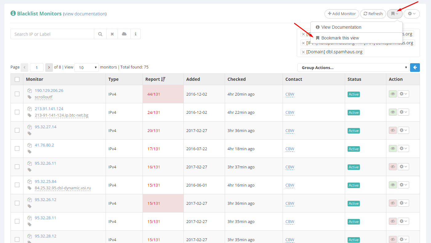The width and height of the screenshot is (431, 243).
Task: Click the copy icon beside 95.32.25.84
Action: click(x=30, y=182)
